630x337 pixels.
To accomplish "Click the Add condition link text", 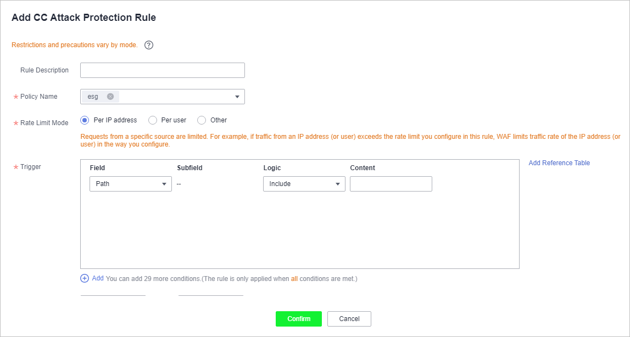I will pyautogui.click(x=98, y=278).
